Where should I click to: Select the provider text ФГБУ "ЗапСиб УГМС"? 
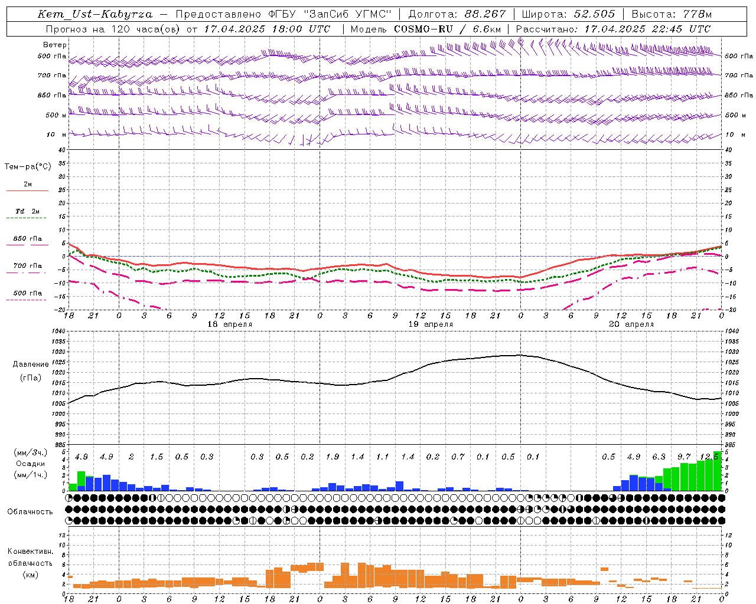tap(331, 14)
